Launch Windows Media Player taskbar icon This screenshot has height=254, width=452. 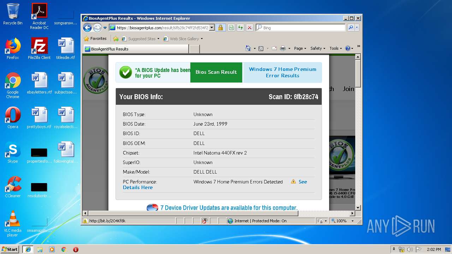tap(52, 249)
